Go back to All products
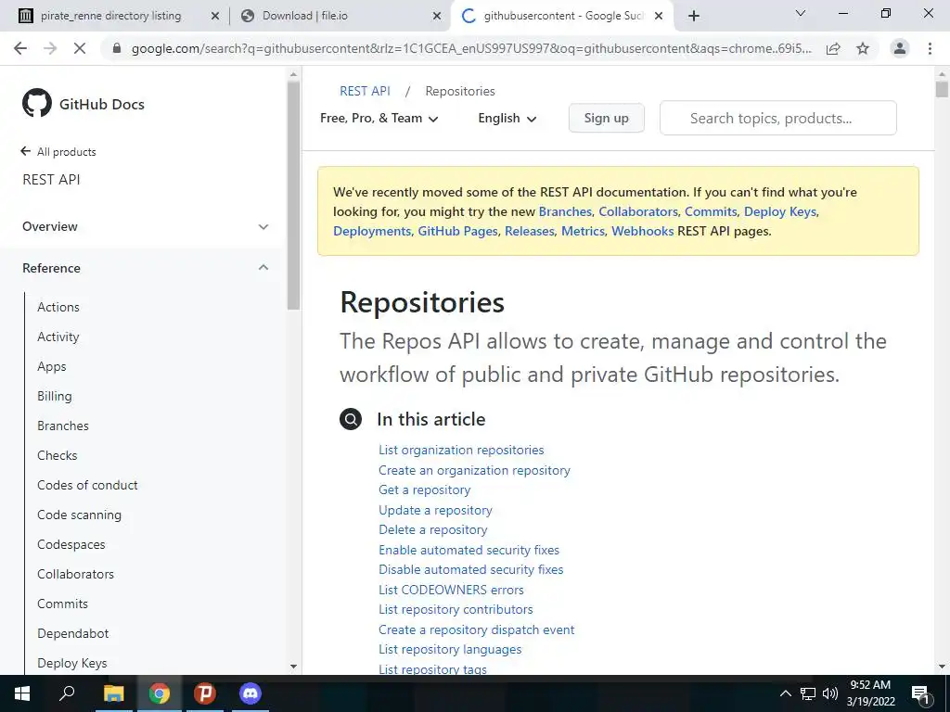 click(x=58, y=151)
